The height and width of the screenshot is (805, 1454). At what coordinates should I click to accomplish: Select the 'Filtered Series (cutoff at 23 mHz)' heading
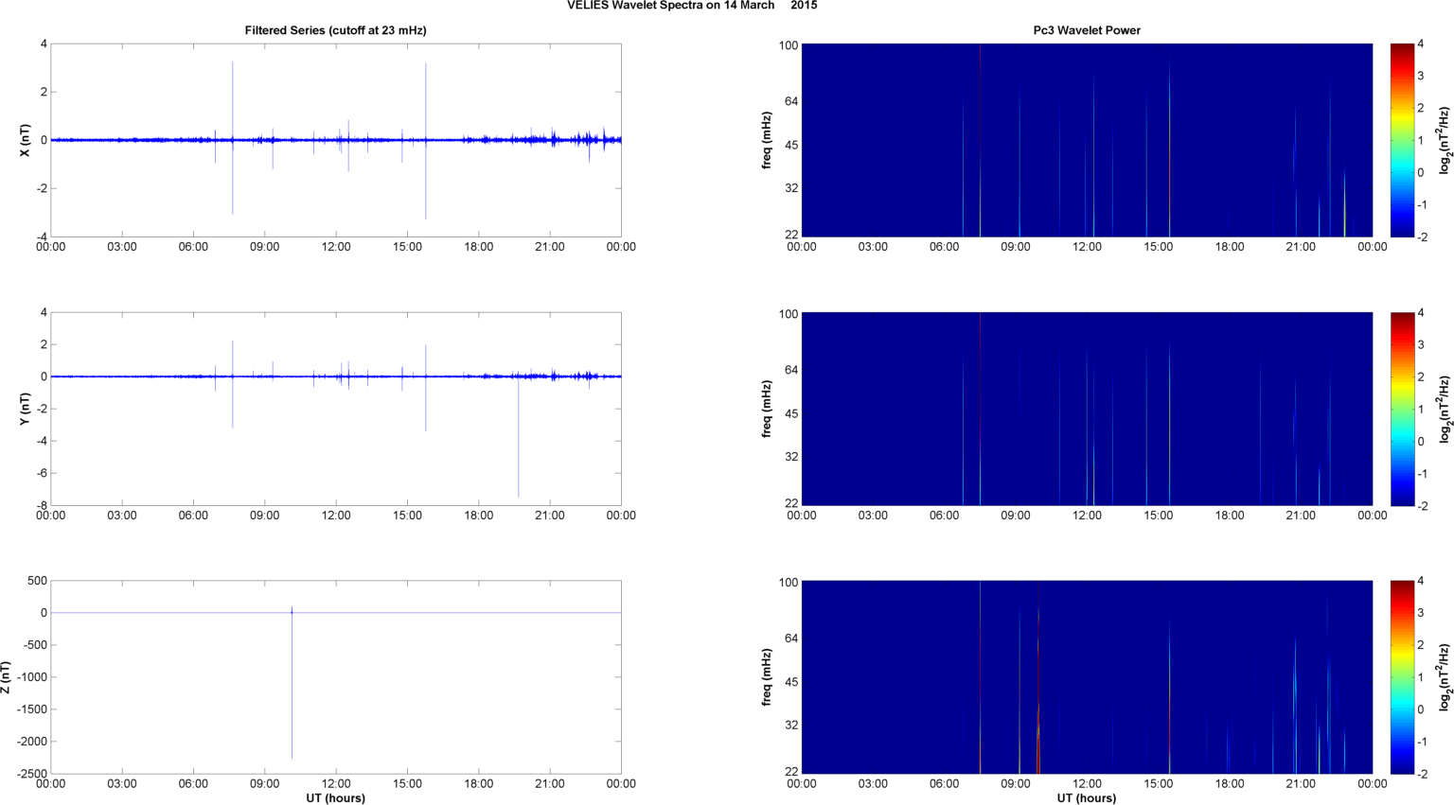335,30
